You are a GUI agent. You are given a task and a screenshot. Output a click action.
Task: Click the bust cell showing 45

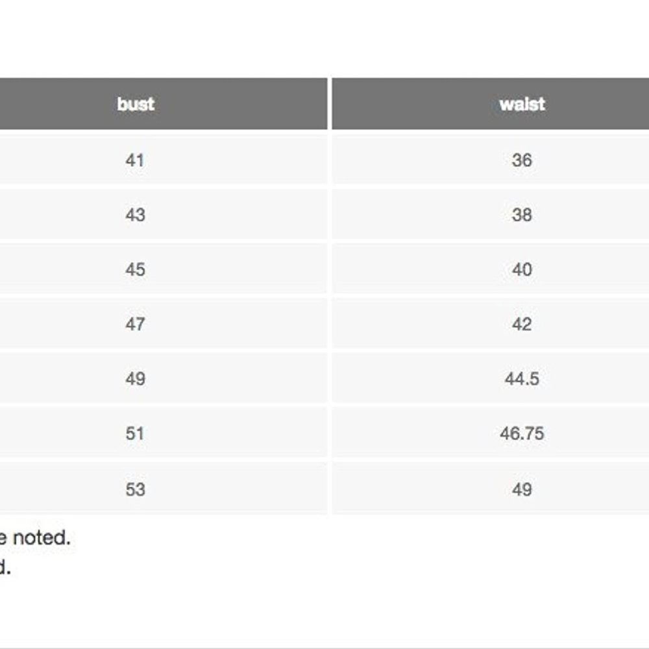pyautogui.click(x=135, y=269)
